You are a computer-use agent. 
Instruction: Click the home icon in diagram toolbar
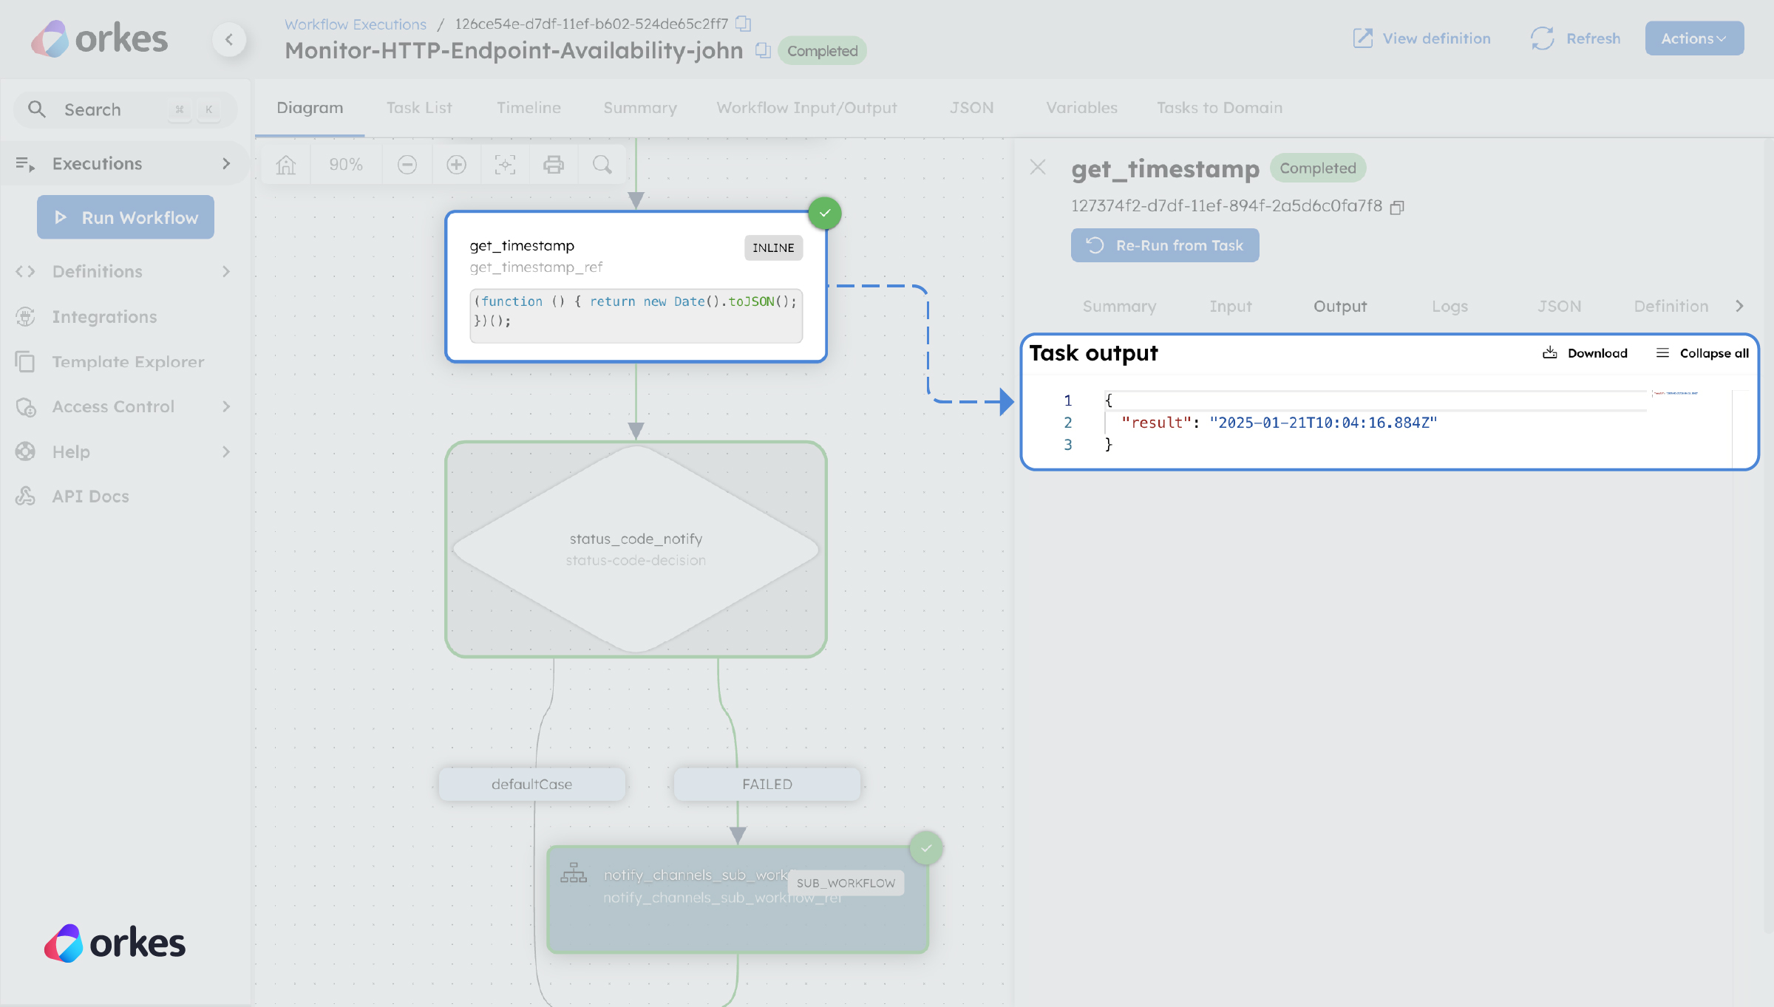coord(286,164)
